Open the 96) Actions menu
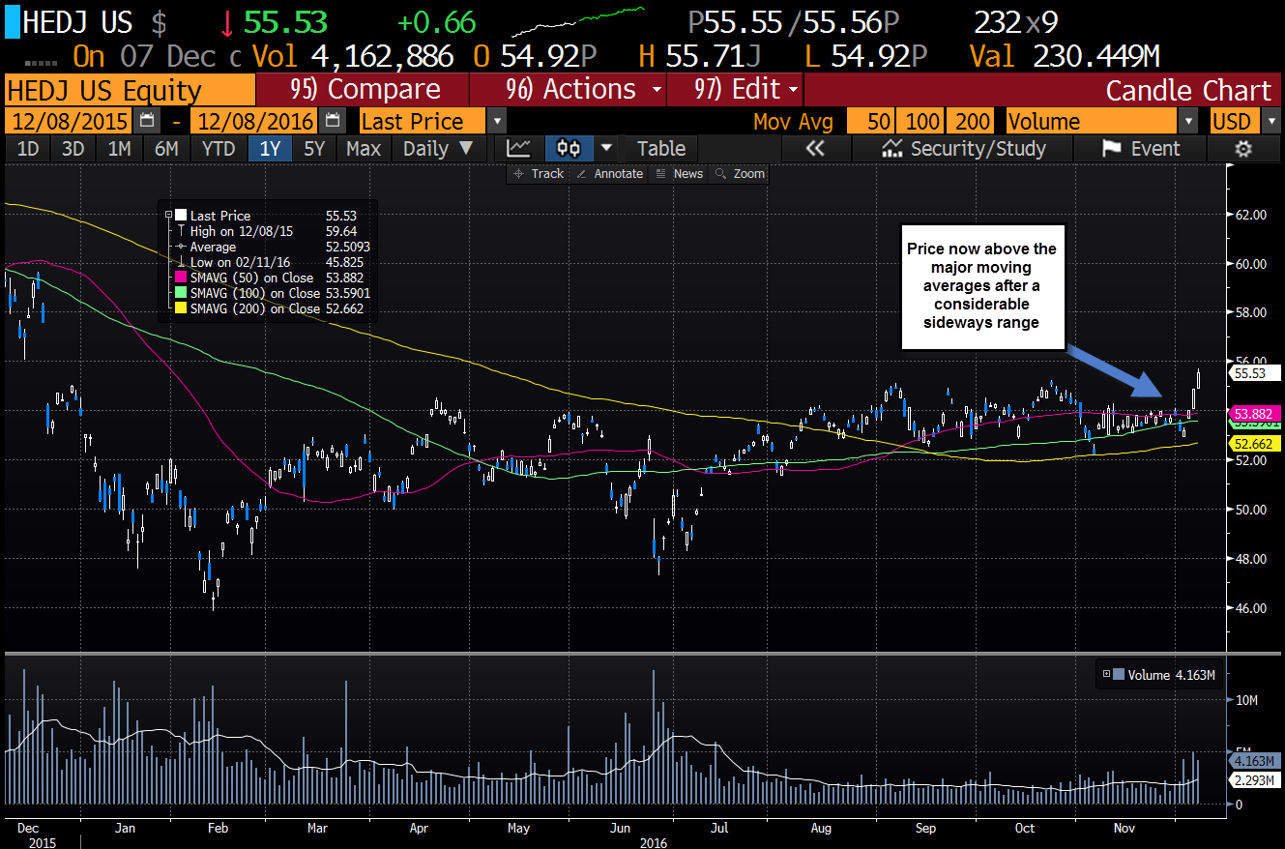 click(x=584, y=90)
